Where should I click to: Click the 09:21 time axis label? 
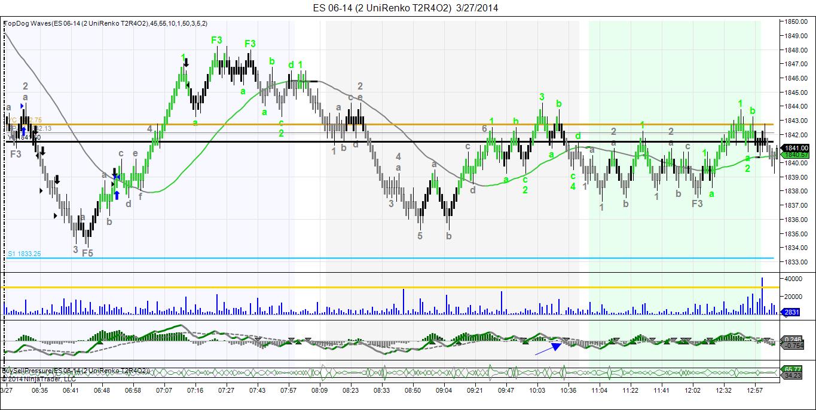(x=475, y=390)
